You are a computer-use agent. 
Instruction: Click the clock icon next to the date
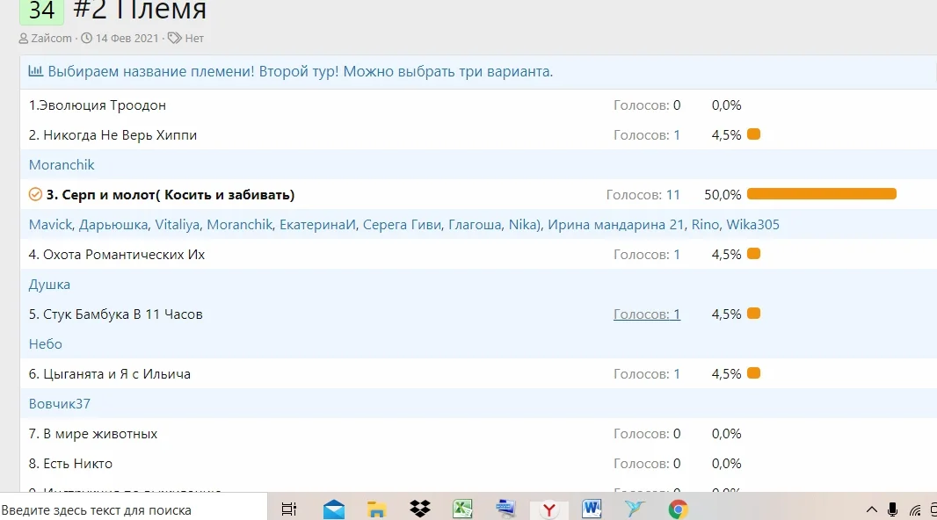click(85, 38)
